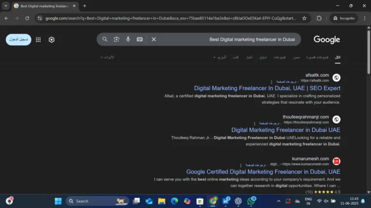Select the All results tab
The image size is (371, 208).
coord(338,57)
